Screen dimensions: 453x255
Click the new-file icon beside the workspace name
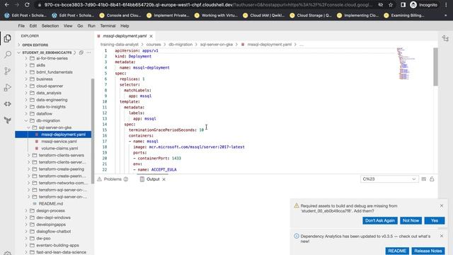[81, 52]
